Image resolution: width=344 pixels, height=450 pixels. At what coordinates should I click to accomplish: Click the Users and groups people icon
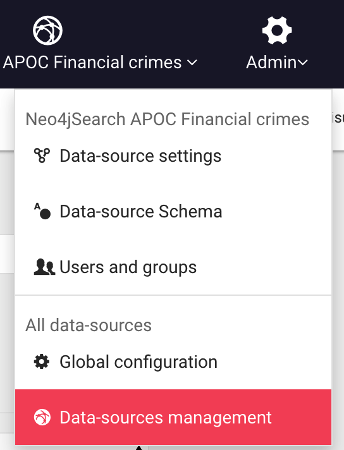coord(44,267)
